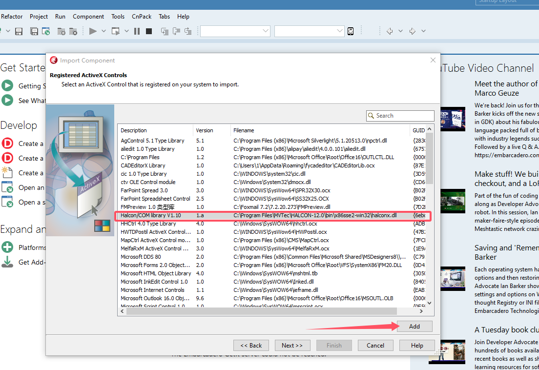Click Add File to Project icon

[61, 31]
